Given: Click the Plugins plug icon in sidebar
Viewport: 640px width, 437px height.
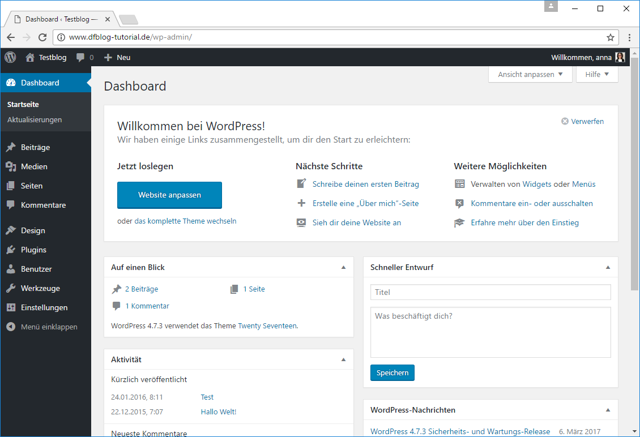Looking at the screenshot, I should [11, 250].
